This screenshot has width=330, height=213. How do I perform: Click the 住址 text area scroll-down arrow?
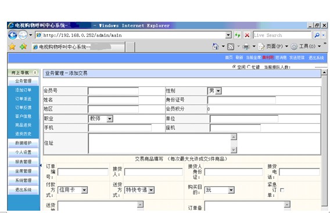(x=234, y=150)
